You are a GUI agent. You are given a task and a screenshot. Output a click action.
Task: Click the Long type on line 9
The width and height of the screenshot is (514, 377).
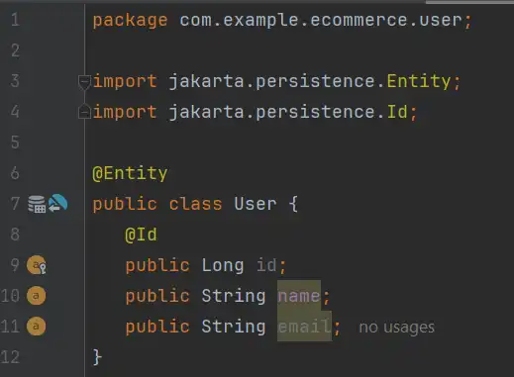point(223,265)
